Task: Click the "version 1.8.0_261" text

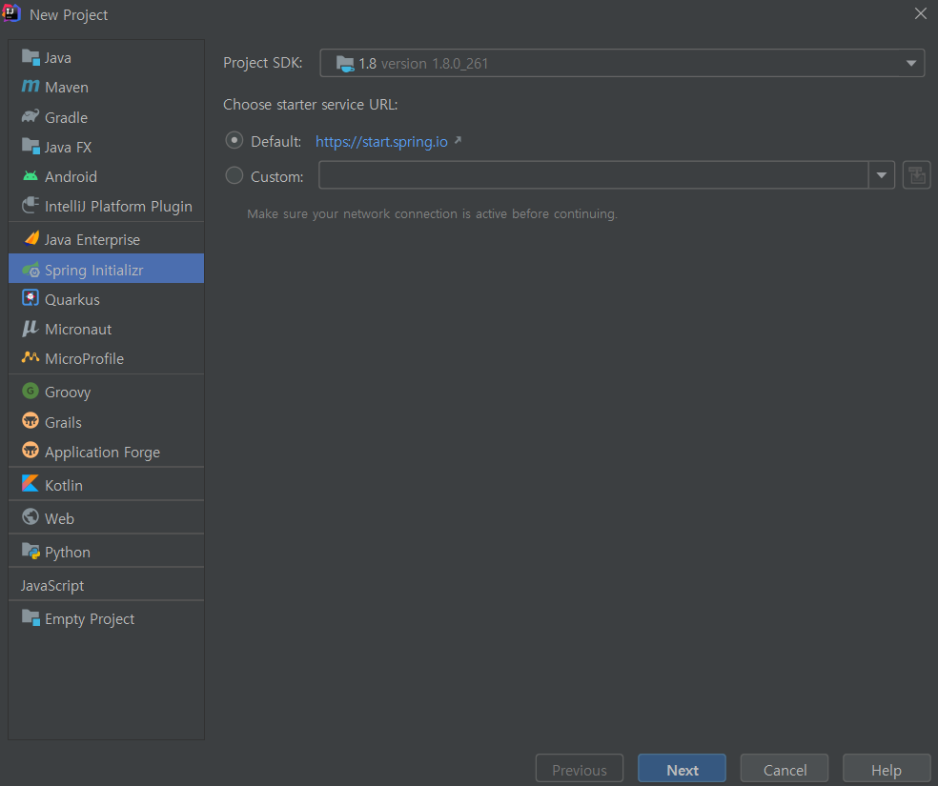Action: [435, 64]
